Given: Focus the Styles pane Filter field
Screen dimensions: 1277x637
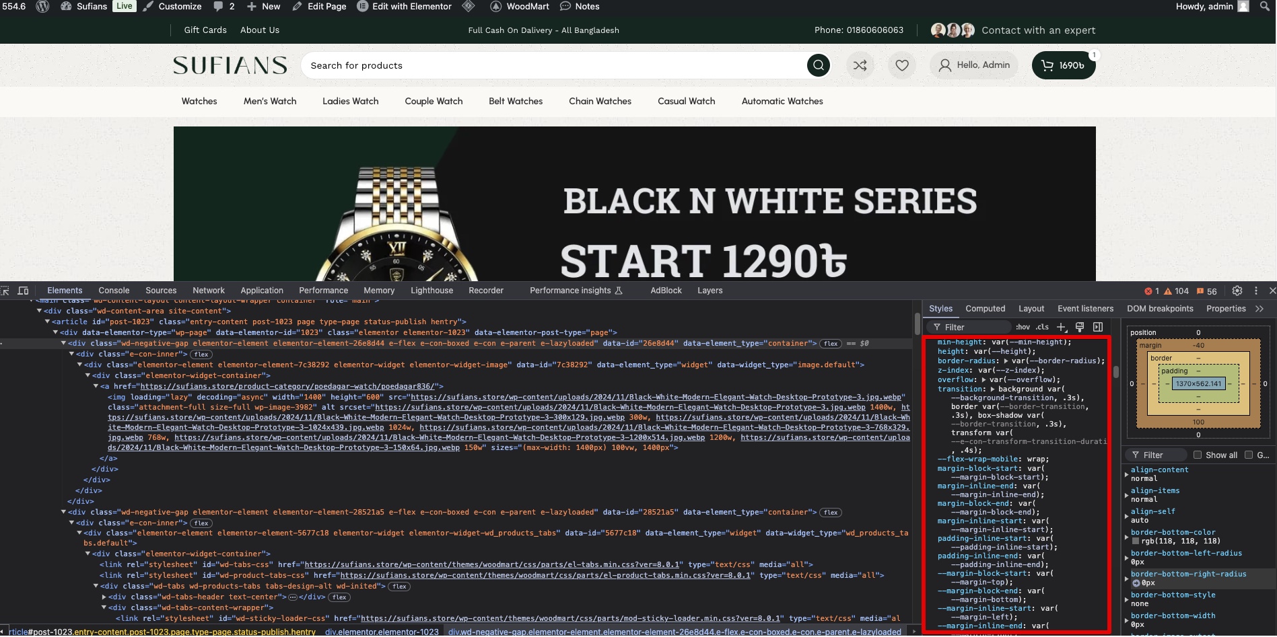Looking at the screenshot, I should (970, 327).
